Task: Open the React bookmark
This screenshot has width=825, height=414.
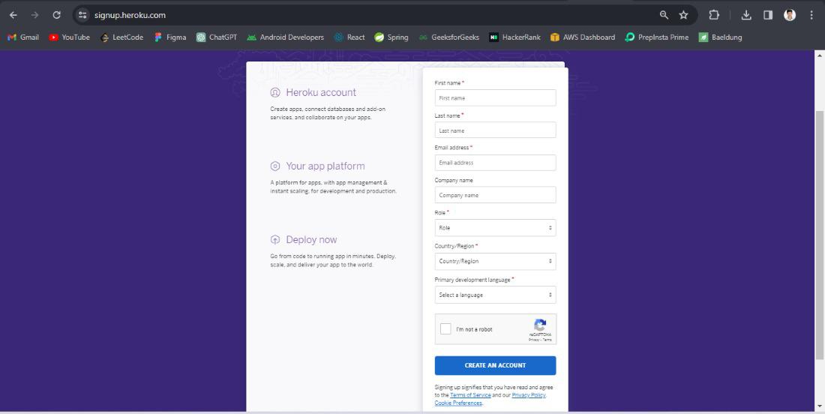Action: 349,37
